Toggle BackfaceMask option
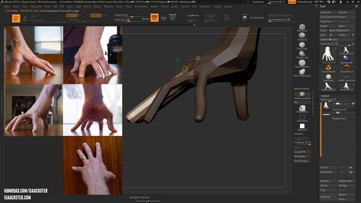This screenshot has width=361, height=203. click(x=302, y=89)
